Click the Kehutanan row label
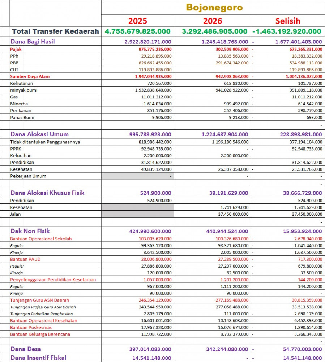Image resolution: width=325 pixels, height=362 pixels. point(21,83)
